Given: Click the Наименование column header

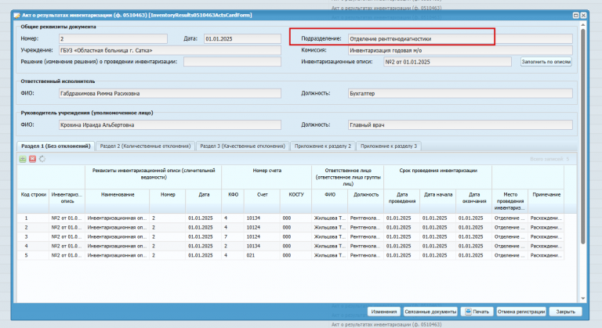Looking at the screenshot, I should 118,201.
